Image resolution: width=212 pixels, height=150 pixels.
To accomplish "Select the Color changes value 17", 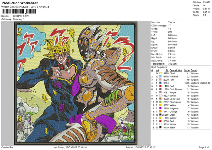I will (x=169, y=25).
